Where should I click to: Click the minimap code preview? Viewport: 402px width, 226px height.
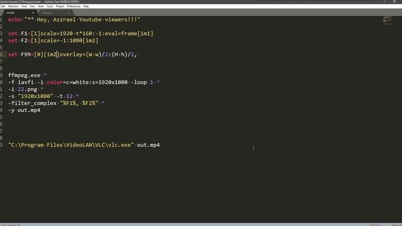click(x=388, y=21)
